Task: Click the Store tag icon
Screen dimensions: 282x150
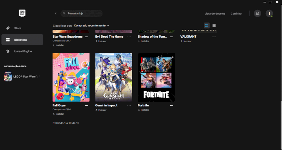Action: pyautogui.click(x=8, y=28)
